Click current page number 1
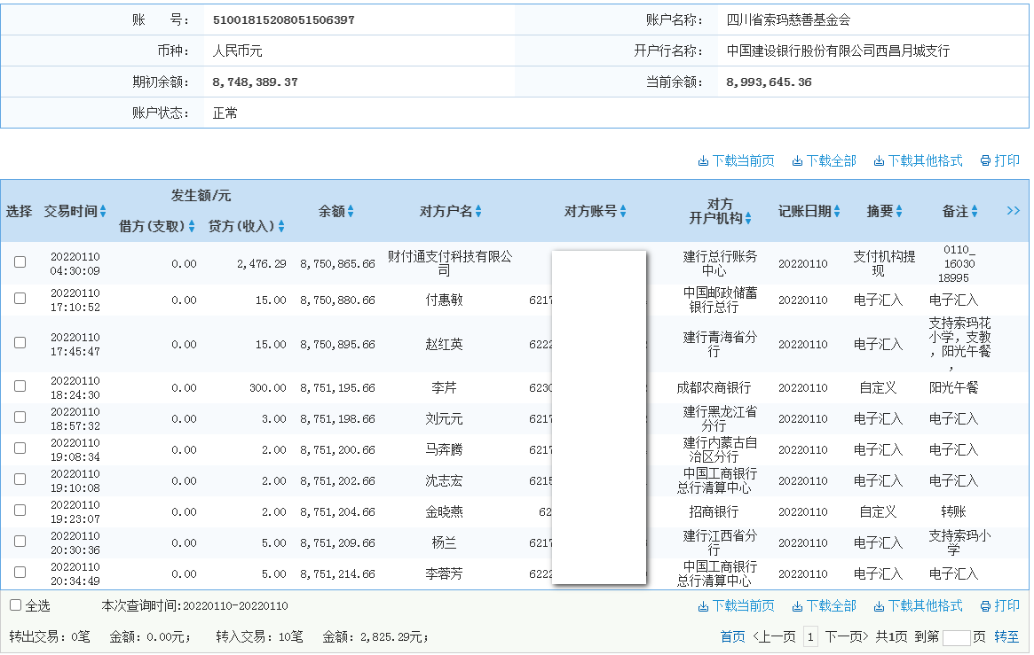 [810, 636]
